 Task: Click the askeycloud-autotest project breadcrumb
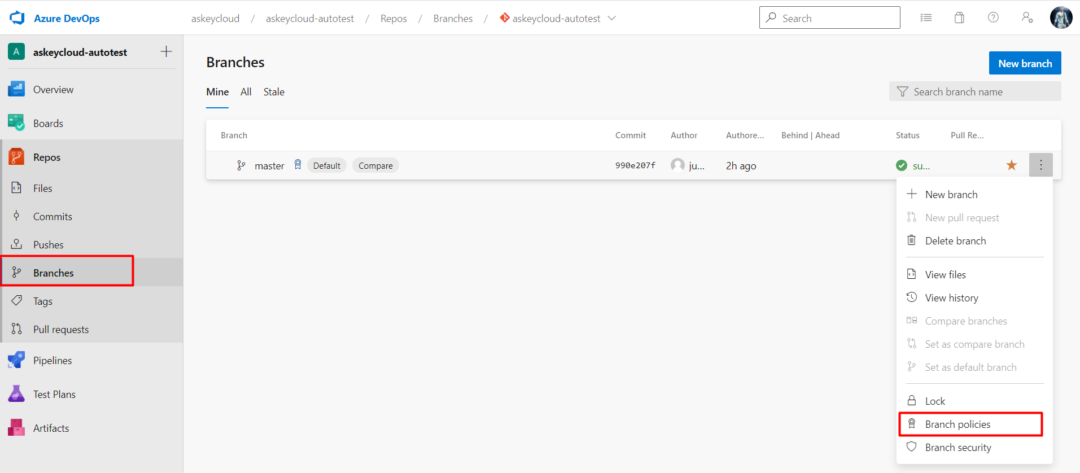coord(309,18)
